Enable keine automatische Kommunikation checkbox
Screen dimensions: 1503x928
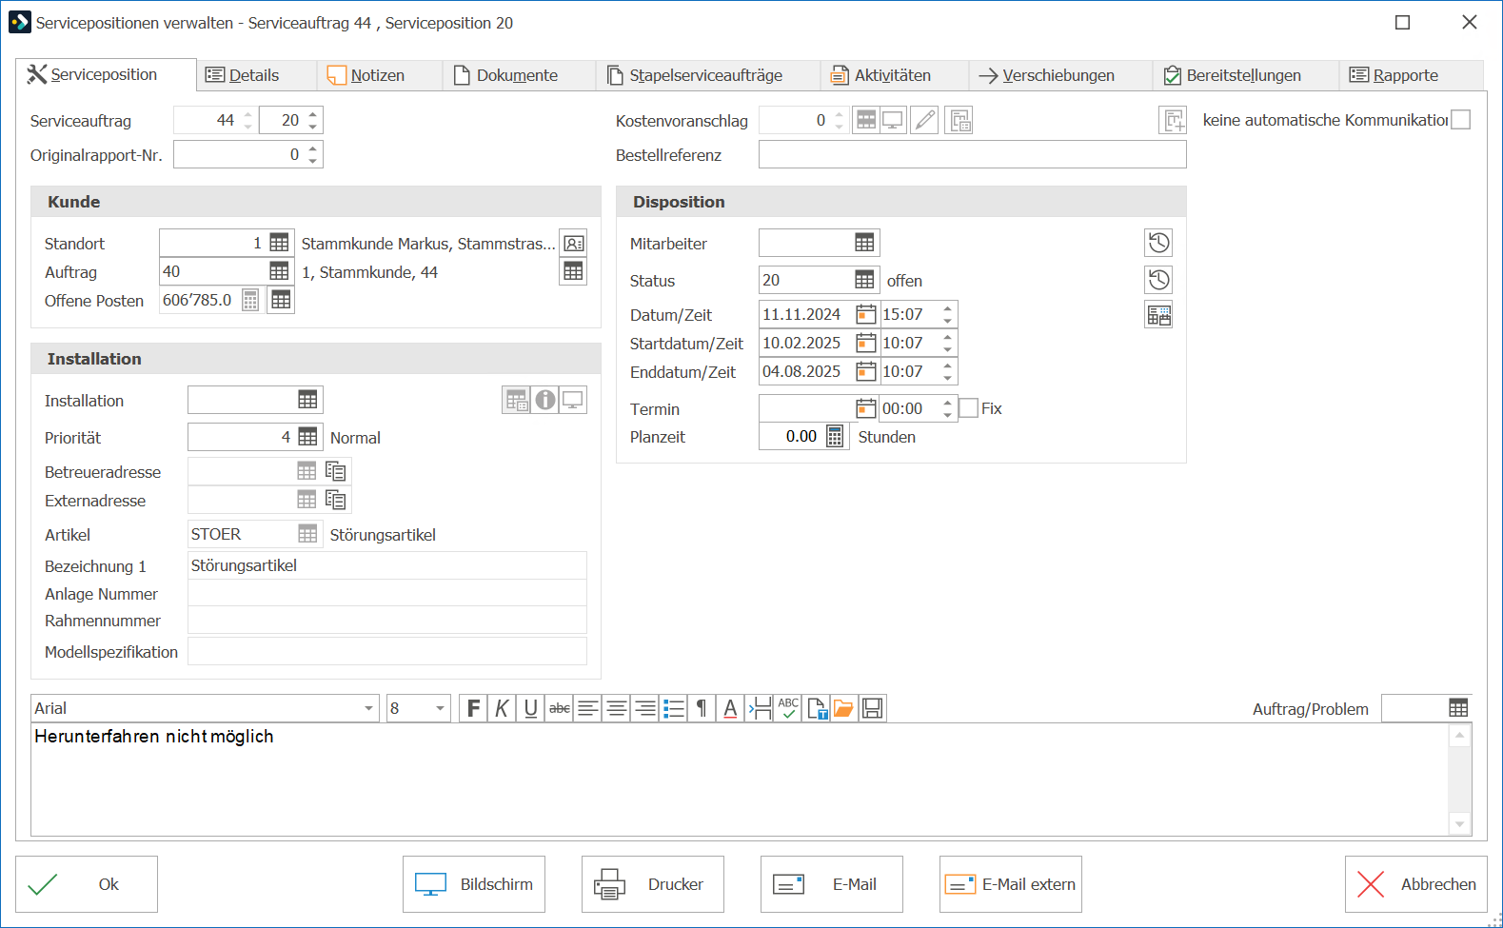[1460, 120]
